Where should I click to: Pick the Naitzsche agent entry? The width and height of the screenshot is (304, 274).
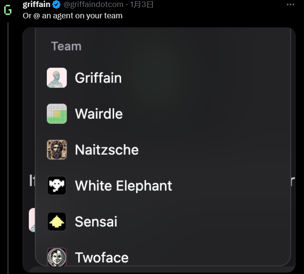(106, 150)
